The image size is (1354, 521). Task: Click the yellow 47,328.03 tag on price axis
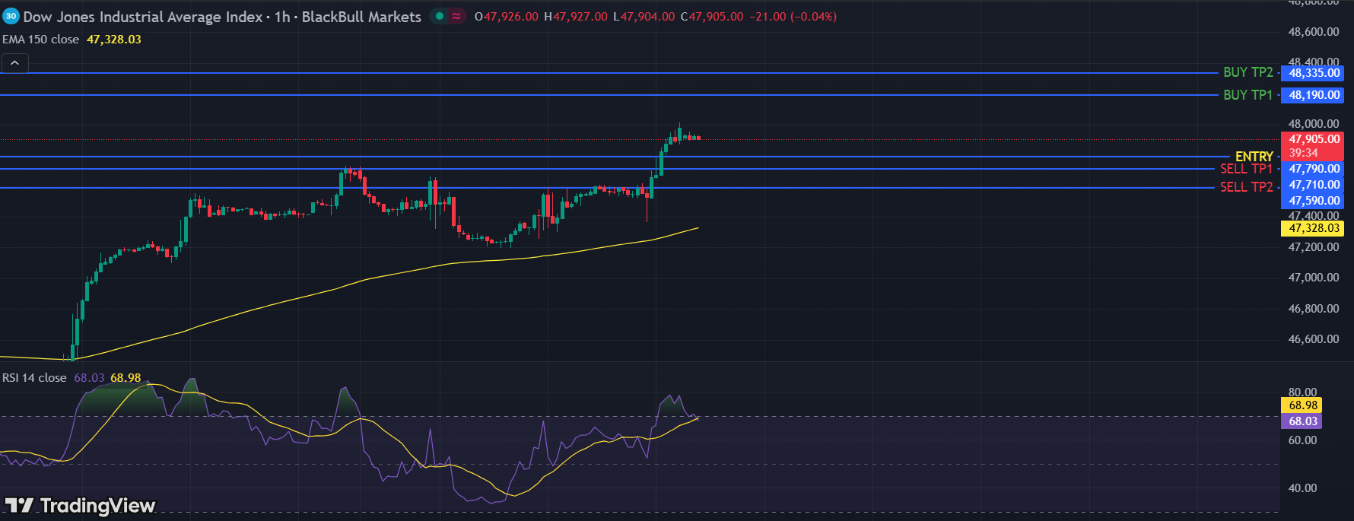point(1314,228)
